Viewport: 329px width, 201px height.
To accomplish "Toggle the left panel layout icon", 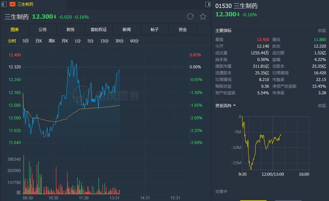I will tap(4, 4).
